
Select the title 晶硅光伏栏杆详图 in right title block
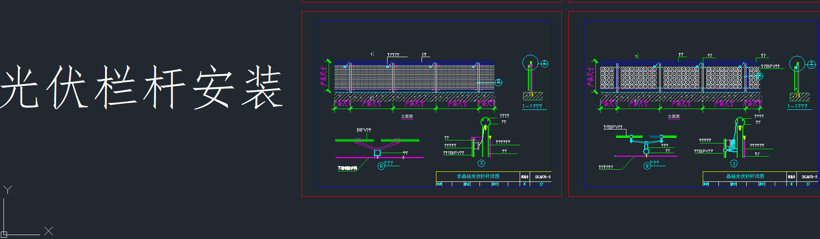click(x=745, y=177)
